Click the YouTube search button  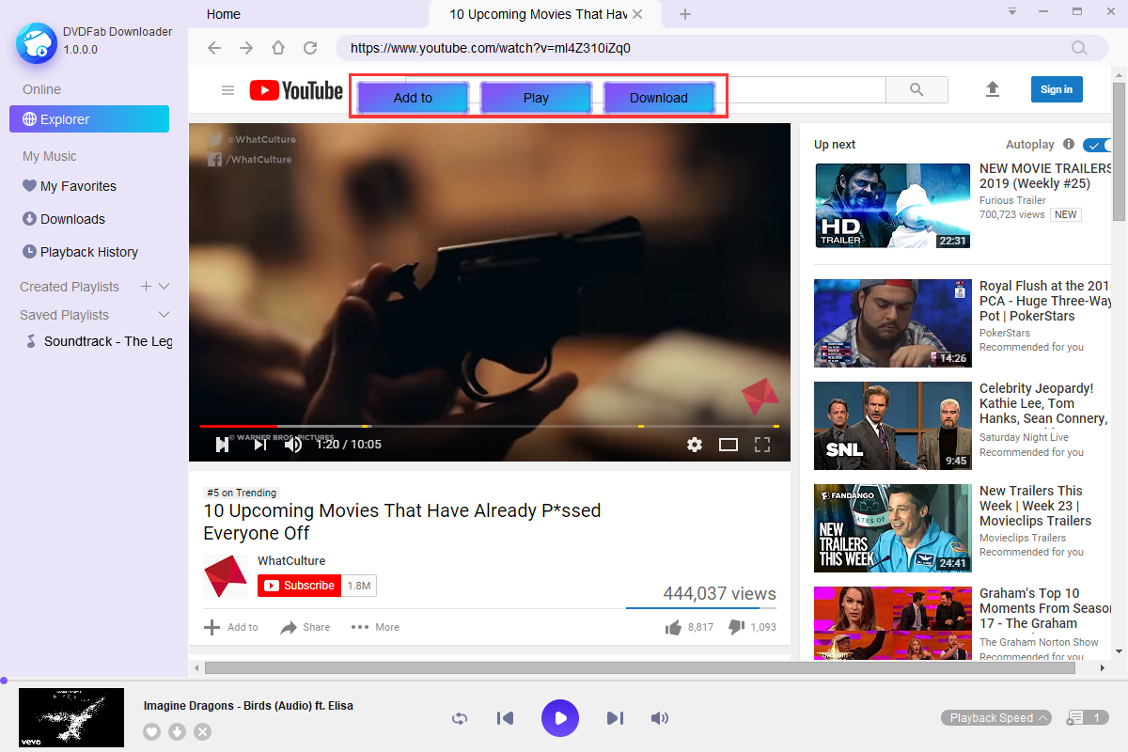tap(916, 90)
